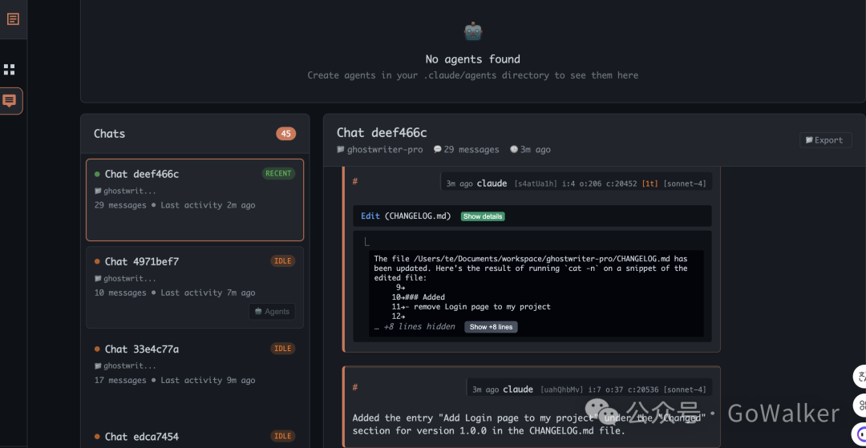Open Chat deef466c in the list
866x448 pixels.
pyautogui.click(x=195, y=200)
